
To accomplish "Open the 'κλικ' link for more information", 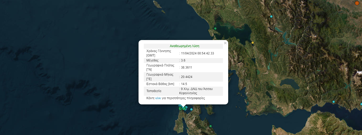I will [x=158, y=98].
